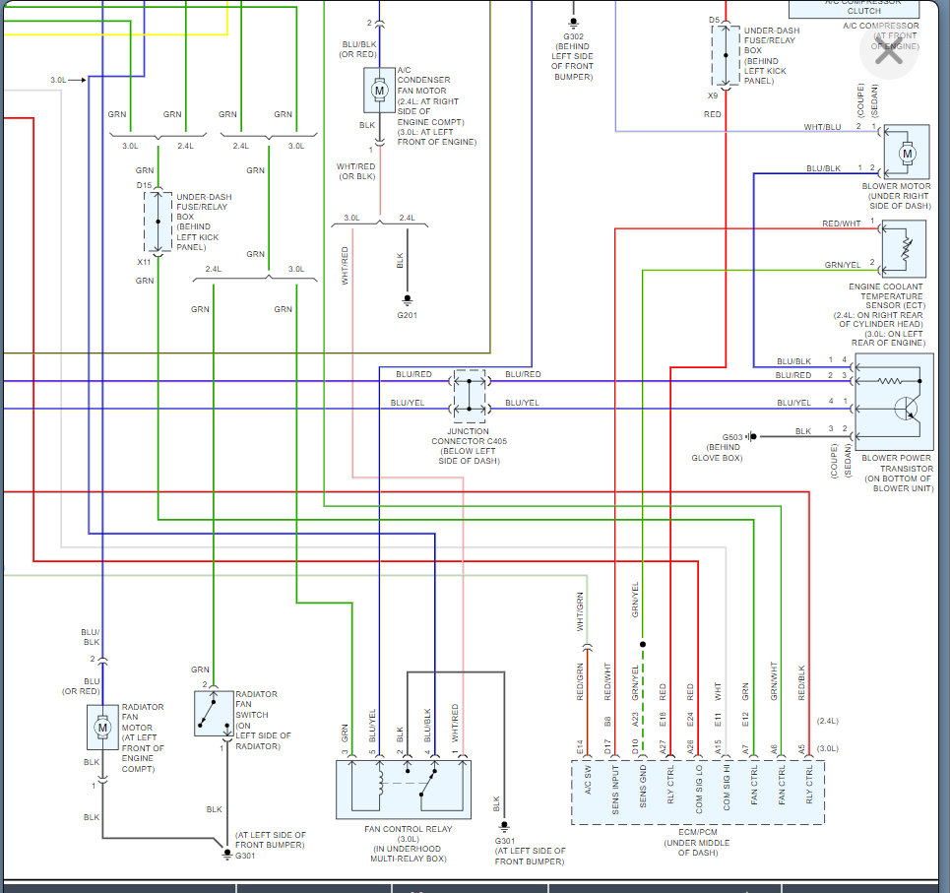Close the wiring diagram with the X button
Image resolution: width=950 pixels, height=893 pixels.
[889, 52]
